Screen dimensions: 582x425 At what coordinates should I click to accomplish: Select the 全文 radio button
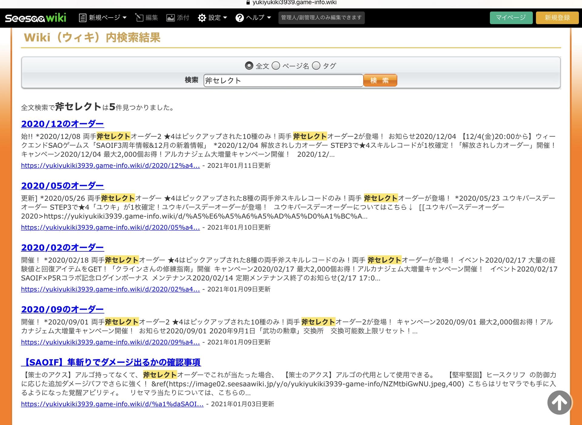[249, 66]
